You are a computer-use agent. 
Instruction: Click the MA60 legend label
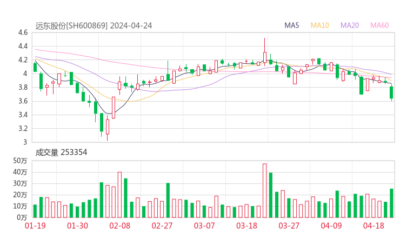(x=379, y=25)
